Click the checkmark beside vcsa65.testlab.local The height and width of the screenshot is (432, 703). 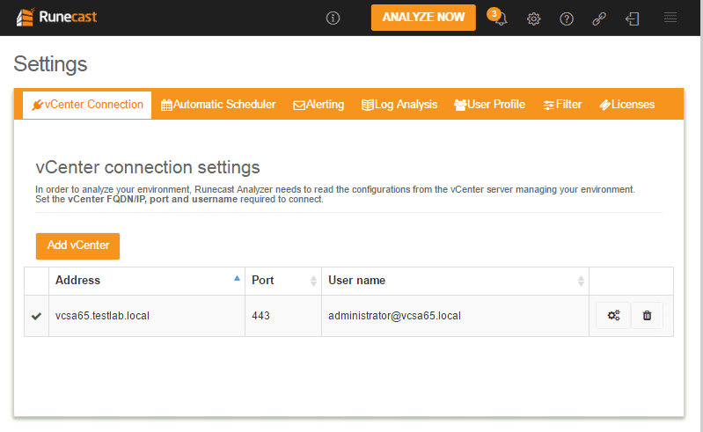36,316
